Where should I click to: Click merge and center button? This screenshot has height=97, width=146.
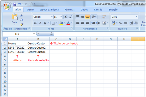pos(104,23)
